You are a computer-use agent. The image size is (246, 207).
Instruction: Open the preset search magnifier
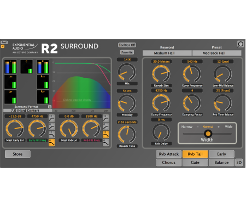click(x=241, y=44)
